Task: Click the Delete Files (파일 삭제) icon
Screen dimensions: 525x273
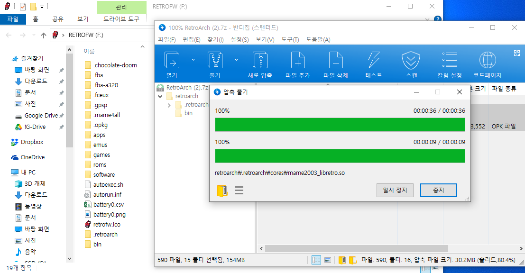Action: click(x=335, y=61)
